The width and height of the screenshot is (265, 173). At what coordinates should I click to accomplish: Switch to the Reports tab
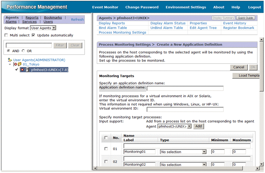coord(32,17)
